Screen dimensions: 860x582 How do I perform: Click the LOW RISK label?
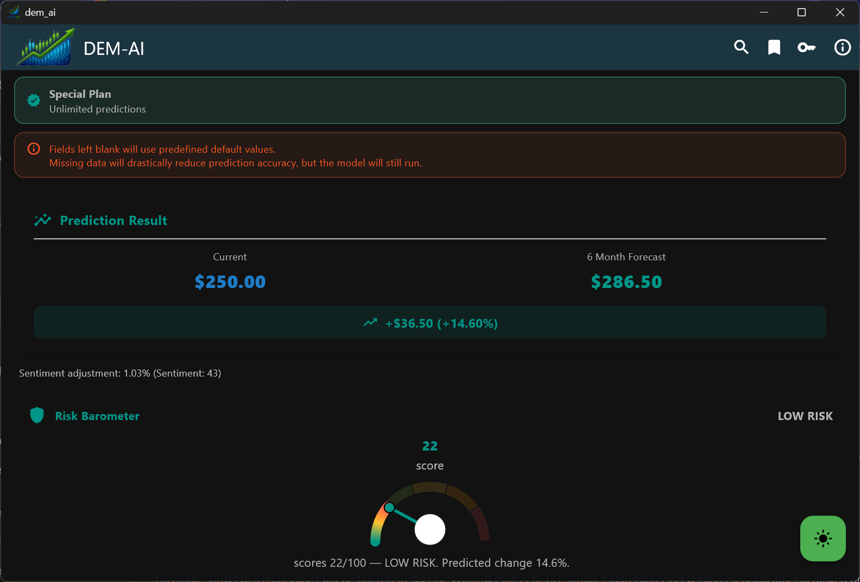[805, 416]
